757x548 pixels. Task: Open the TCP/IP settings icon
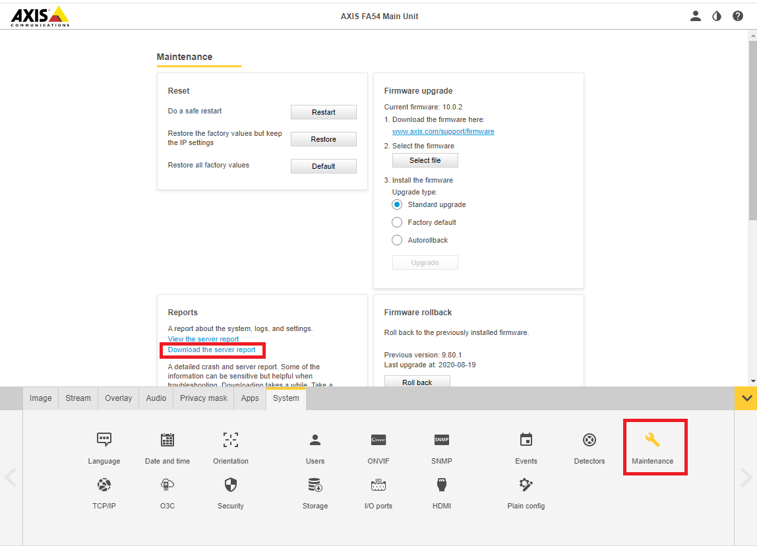click(104, 485)
